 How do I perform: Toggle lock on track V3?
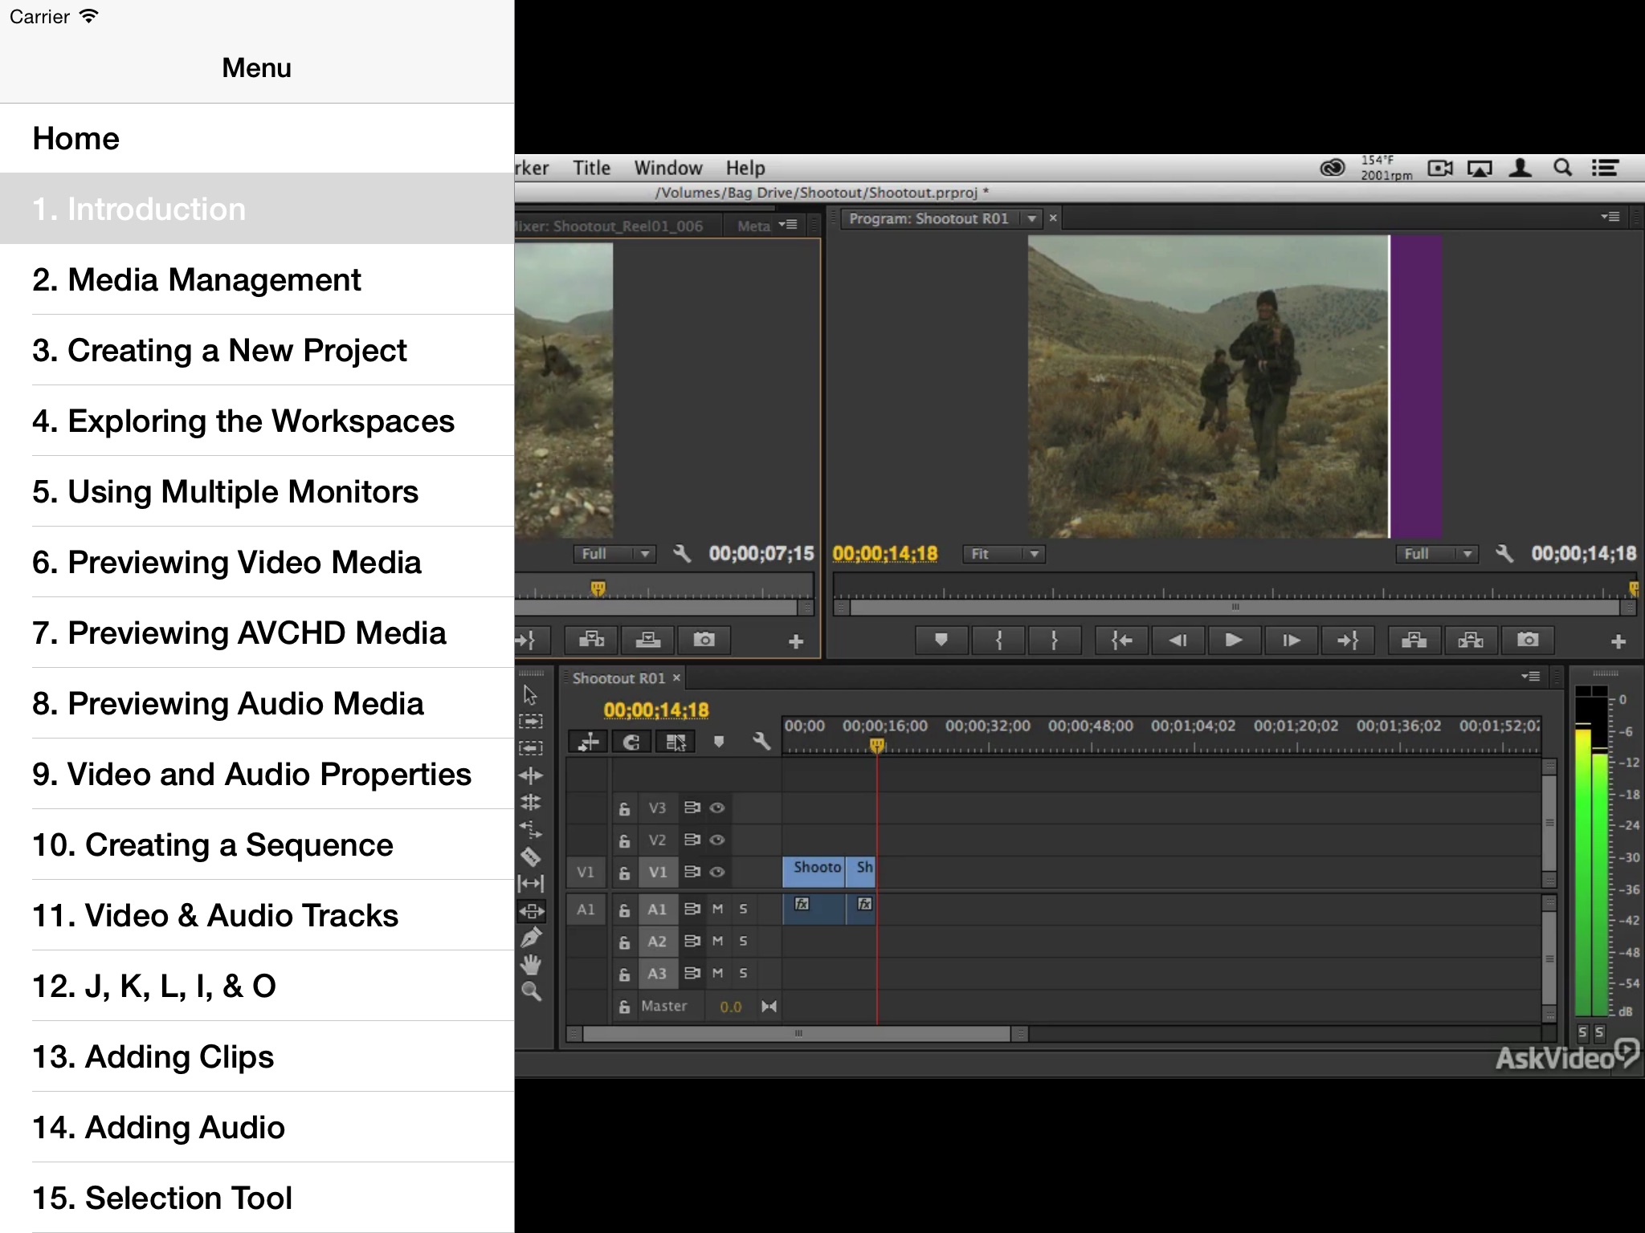624,808
